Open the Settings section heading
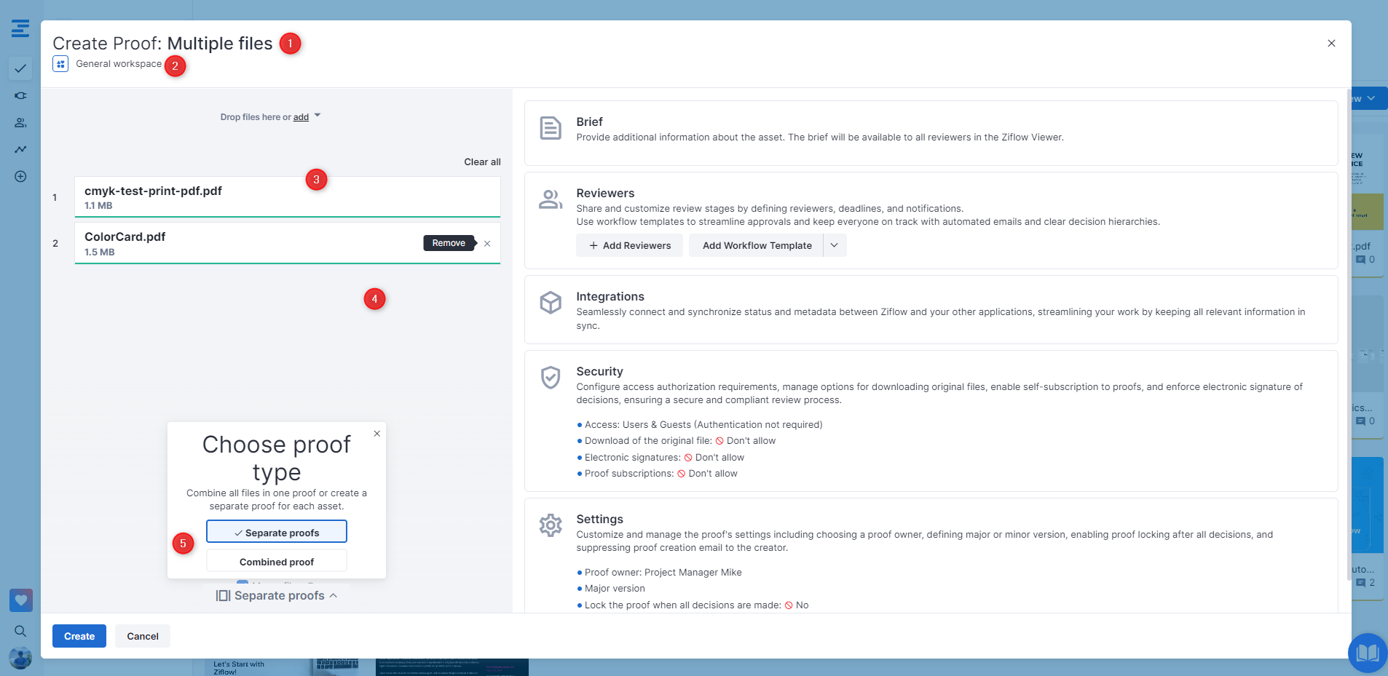1388x676 pixels. click(x=599, y=519)
